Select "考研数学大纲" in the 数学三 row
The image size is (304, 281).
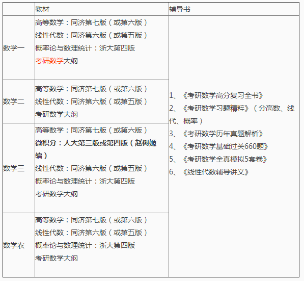[57, 194]
